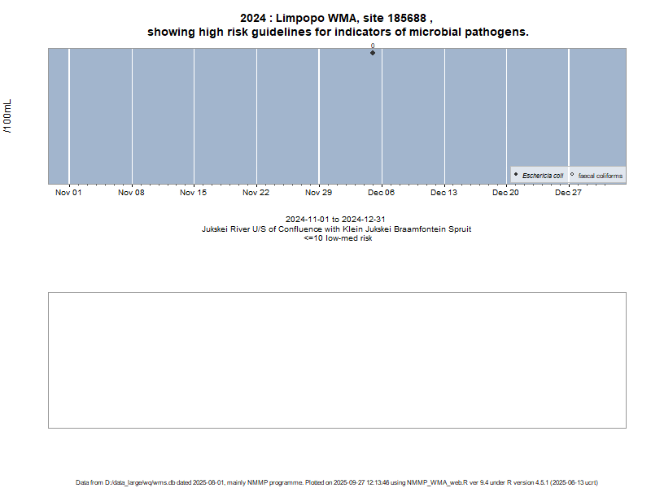Click inside the empty lower plot panel

(337, 359)
